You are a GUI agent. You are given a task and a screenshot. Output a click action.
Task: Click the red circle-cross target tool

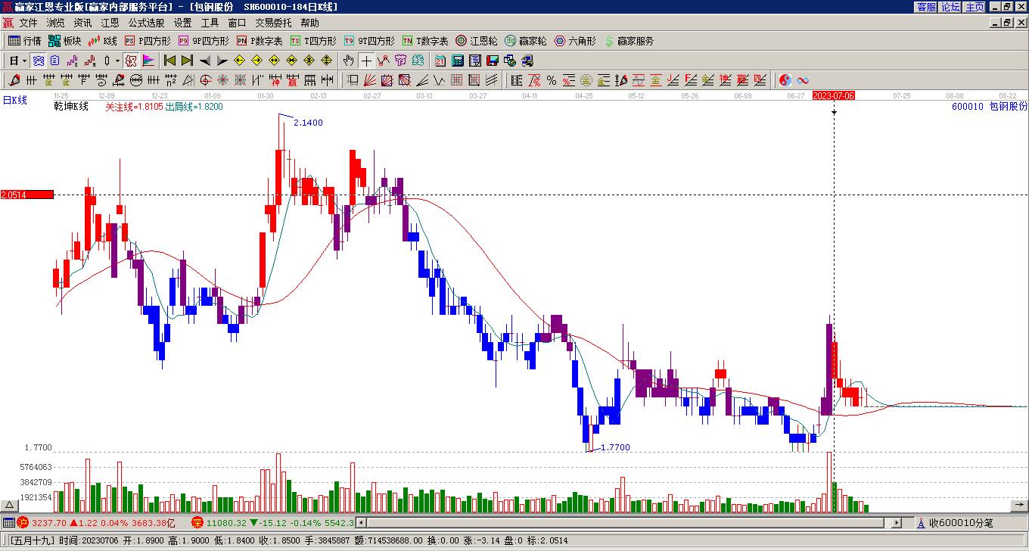click(x=205, y=80)
